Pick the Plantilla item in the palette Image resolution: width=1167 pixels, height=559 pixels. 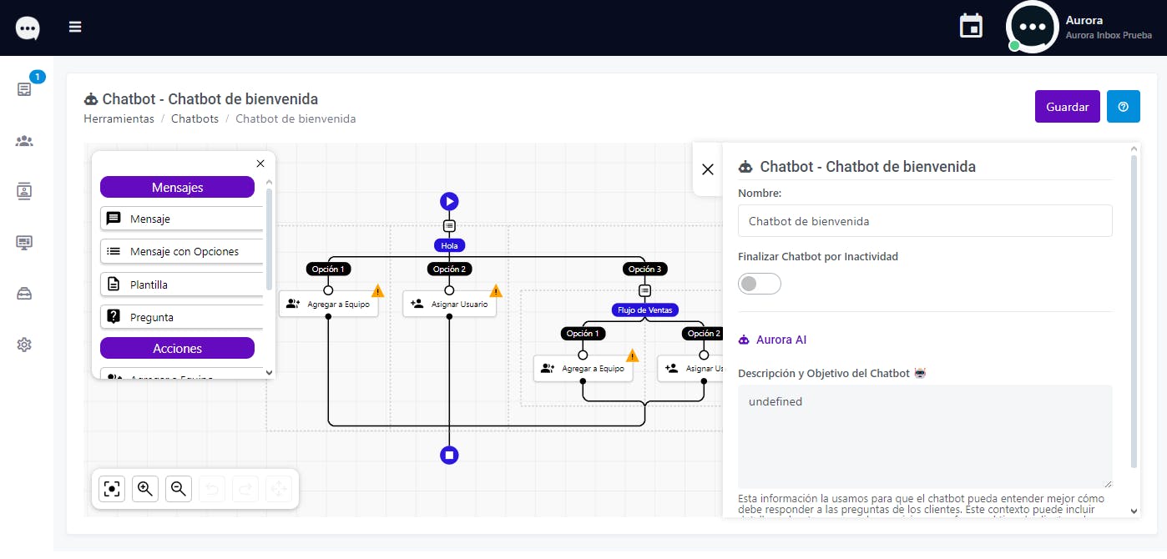point(182,285)
